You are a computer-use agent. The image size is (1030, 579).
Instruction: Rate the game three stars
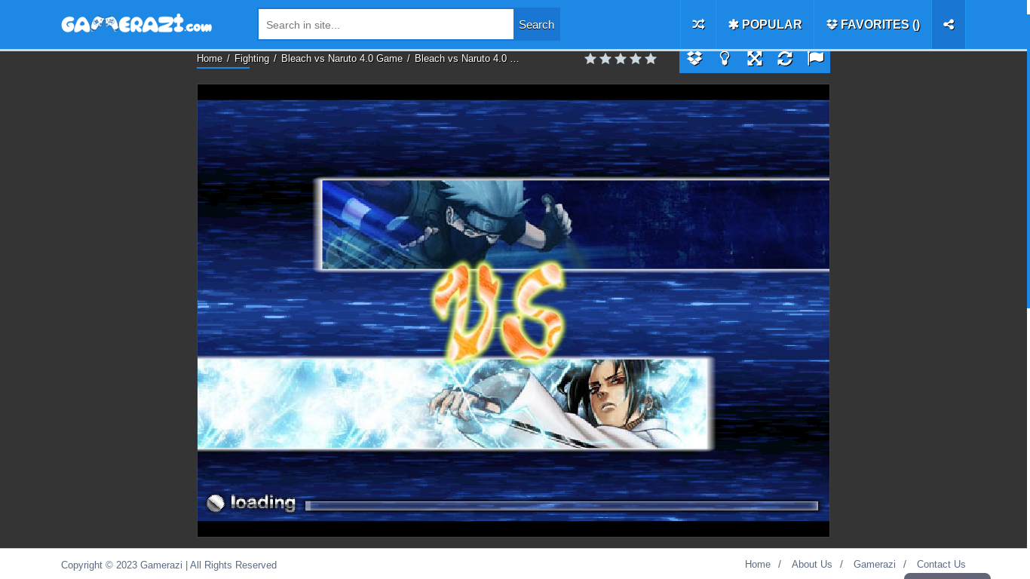(621, 59)
